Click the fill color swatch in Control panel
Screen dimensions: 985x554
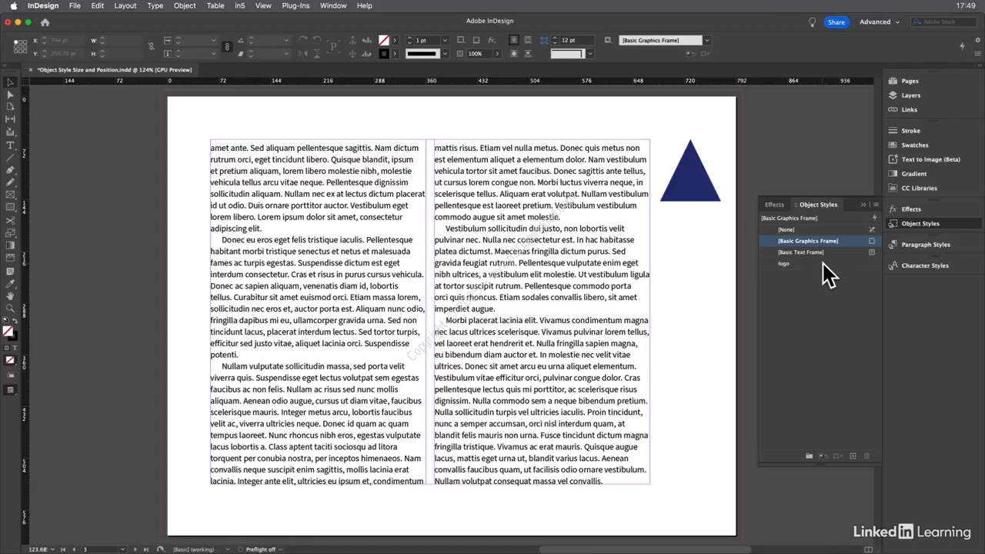383,39
